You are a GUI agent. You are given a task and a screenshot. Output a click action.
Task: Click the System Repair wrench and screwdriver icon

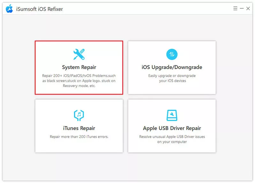[79, 54]
